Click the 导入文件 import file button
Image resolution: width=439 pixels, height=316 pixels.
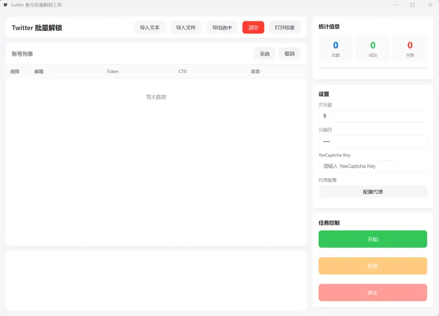(x=185, y=27)
